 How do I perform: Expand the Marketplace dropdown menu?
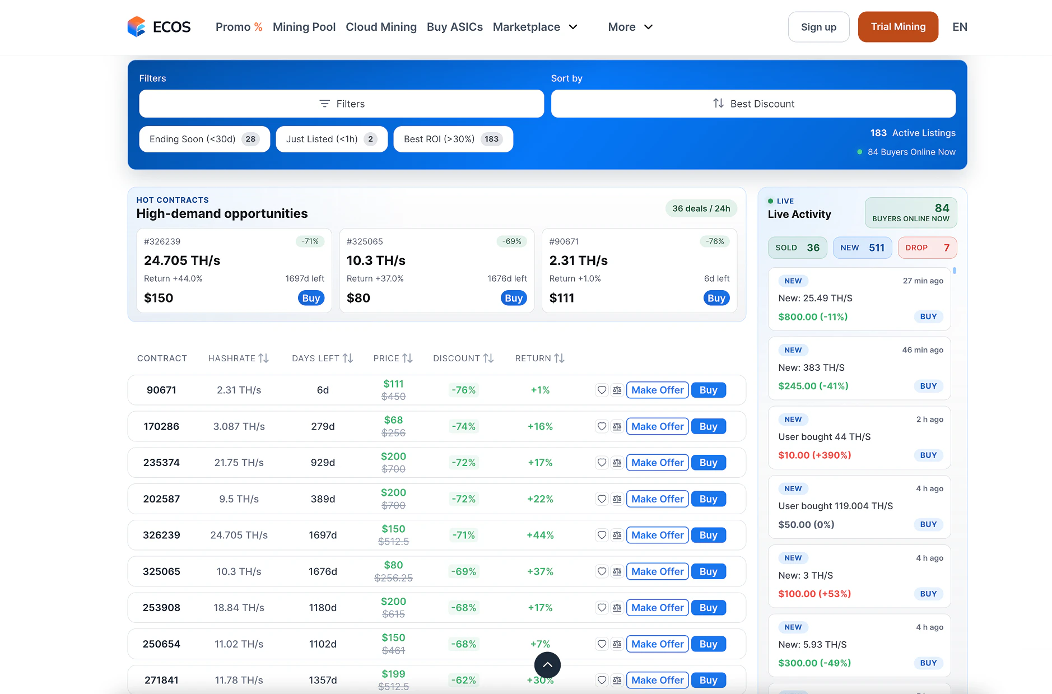point(535,27)
